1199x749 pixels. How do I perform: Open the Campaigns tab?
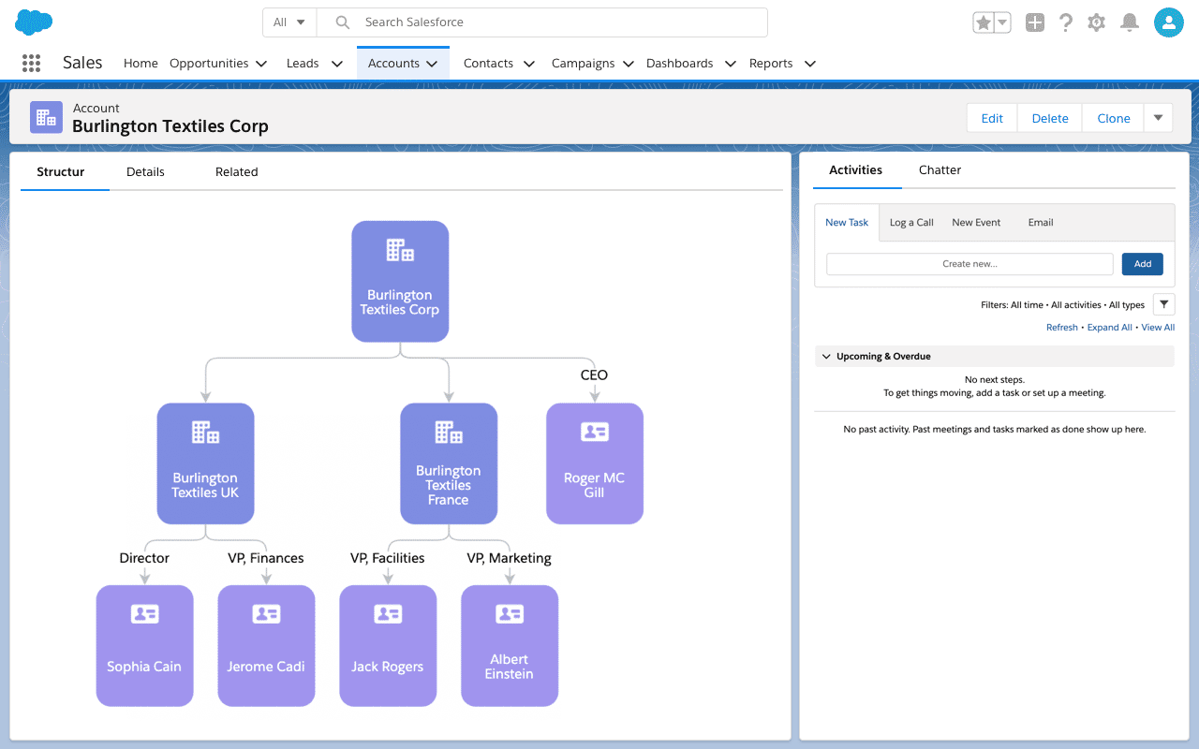click(x=584, y=64)
